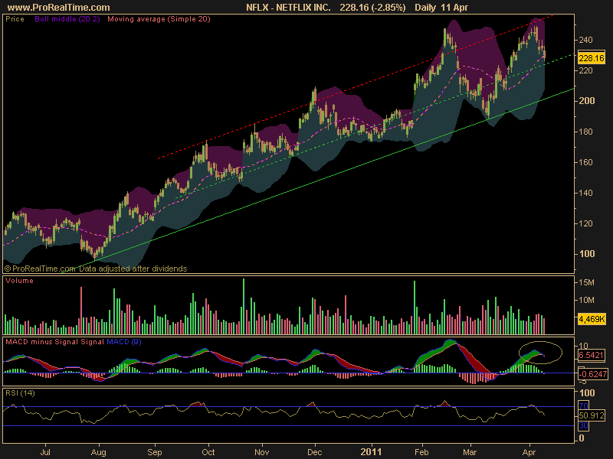Click the 220 price axis label

585,70
